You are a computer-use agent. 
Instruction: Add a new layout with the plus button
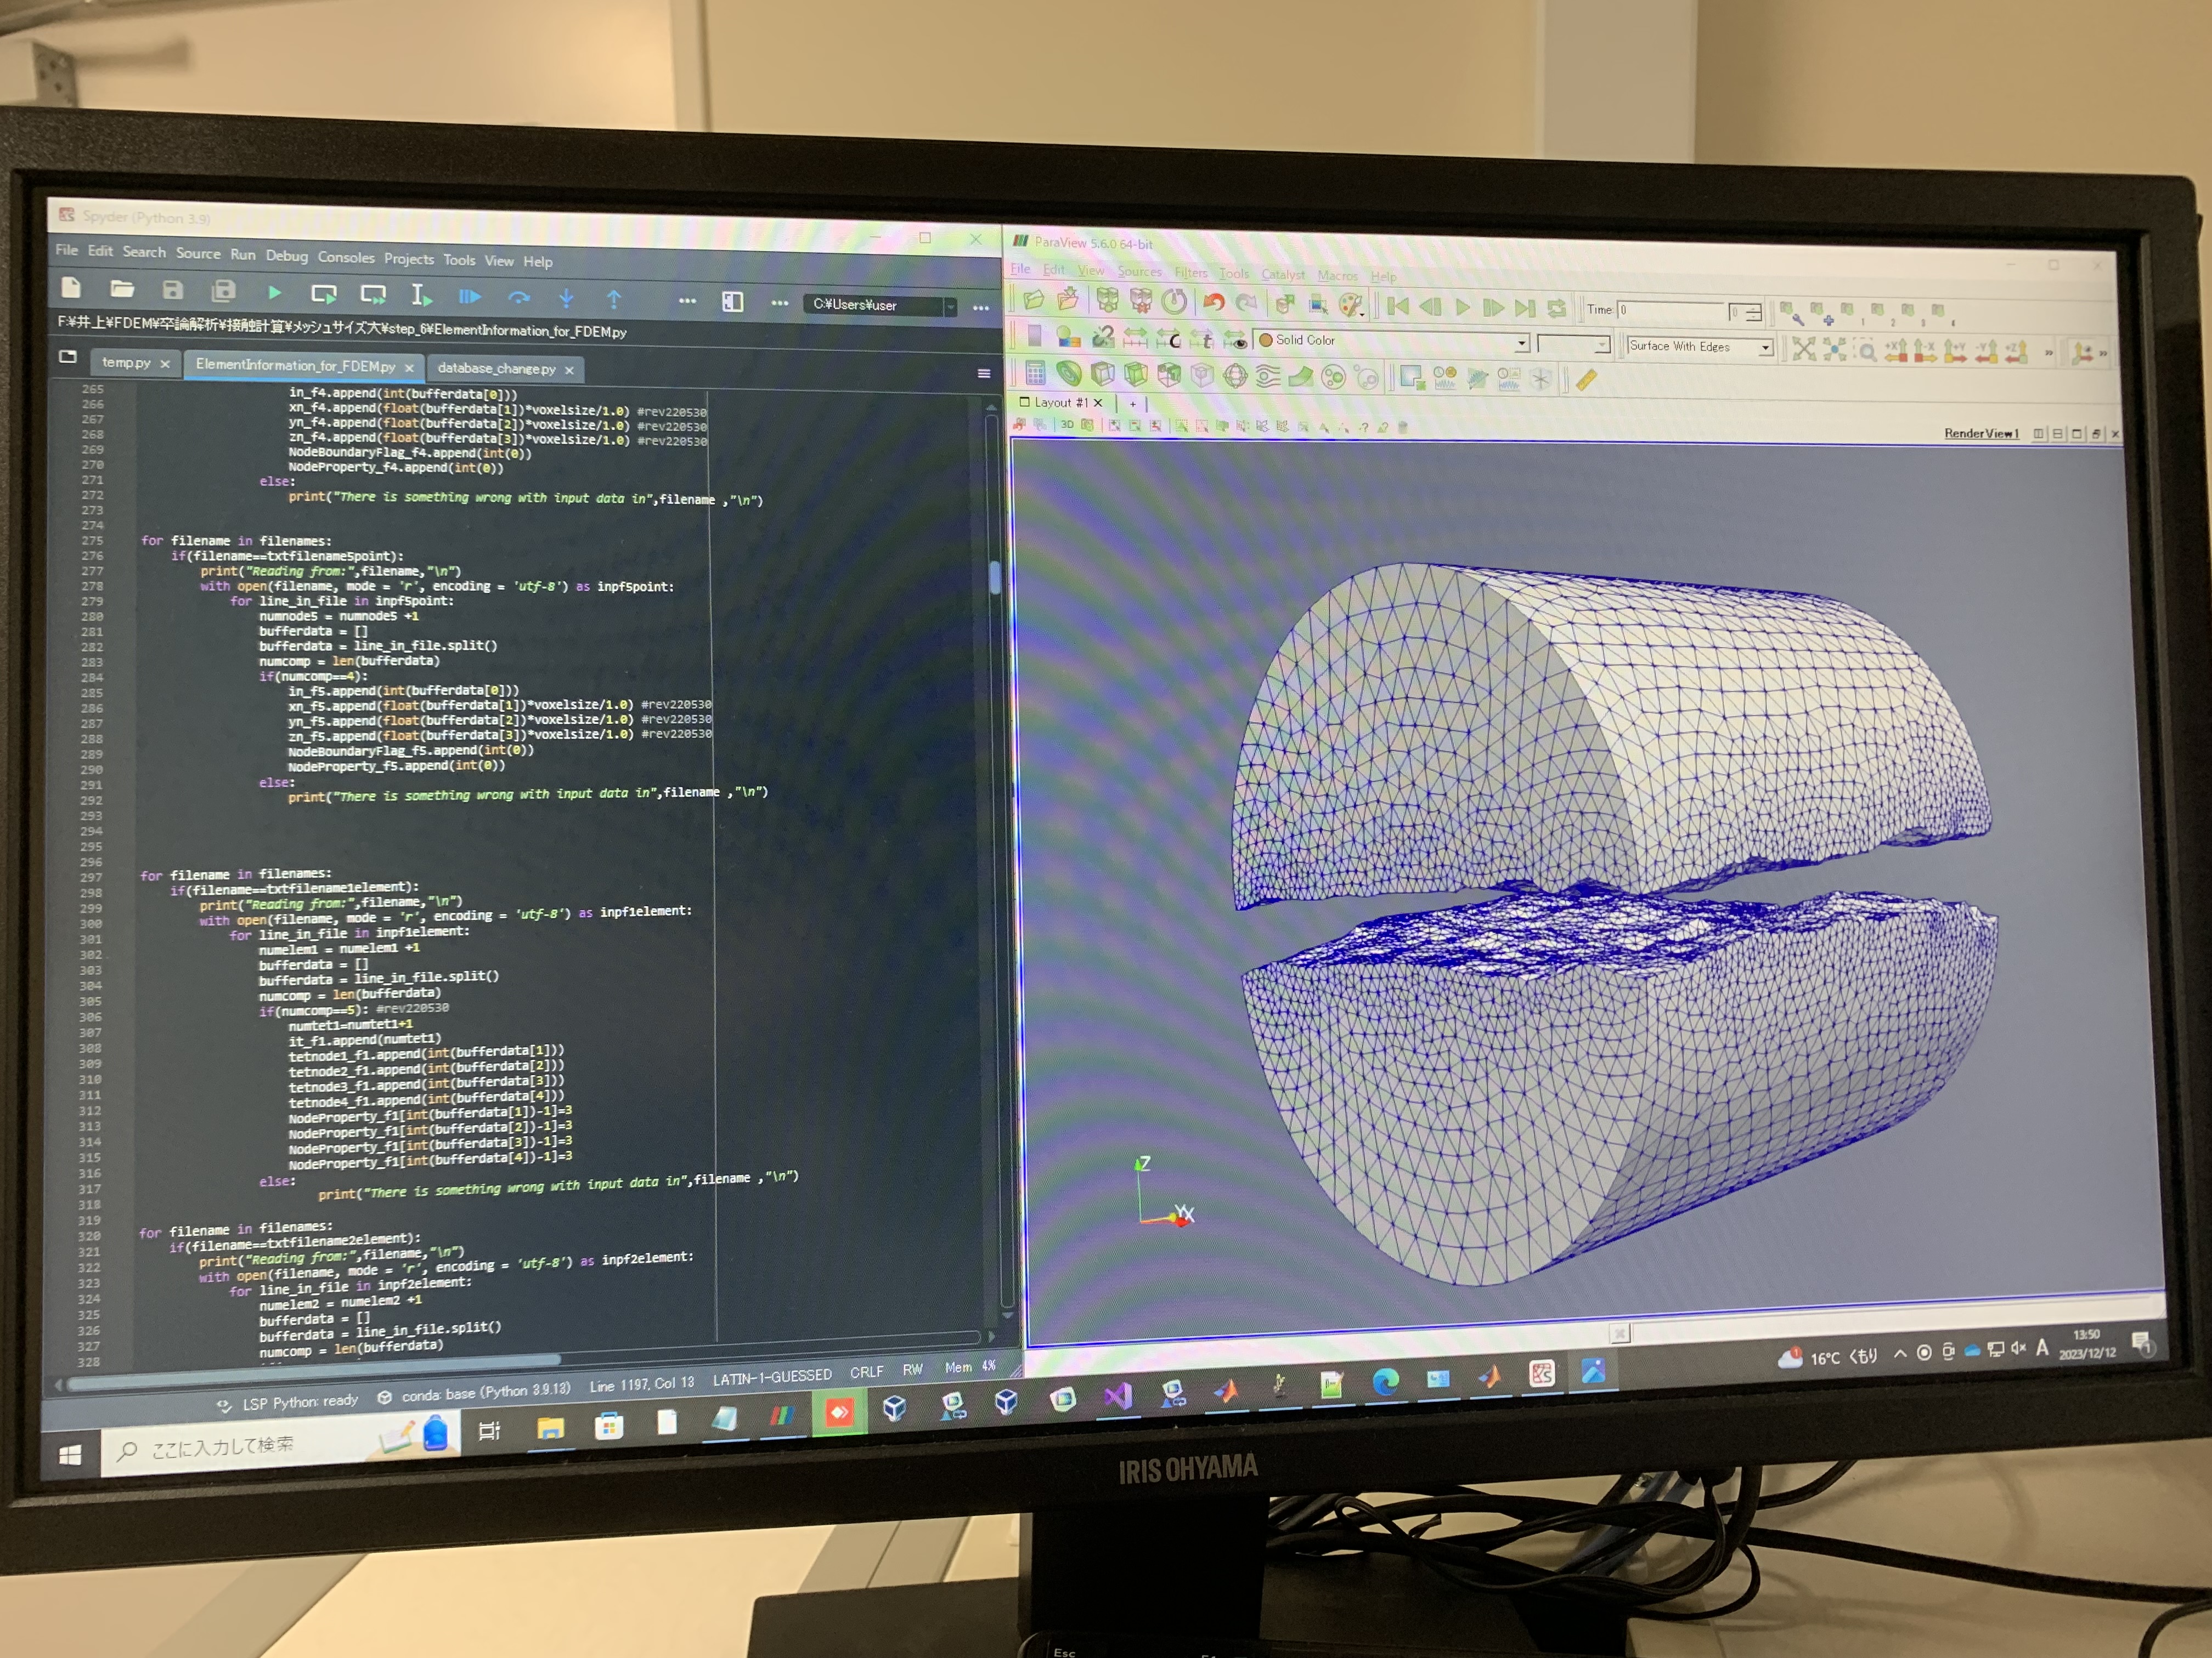(1132, 404)
